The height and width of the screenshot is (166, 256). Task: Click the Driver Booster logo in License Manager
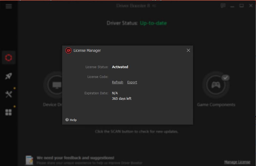[68, 50]
